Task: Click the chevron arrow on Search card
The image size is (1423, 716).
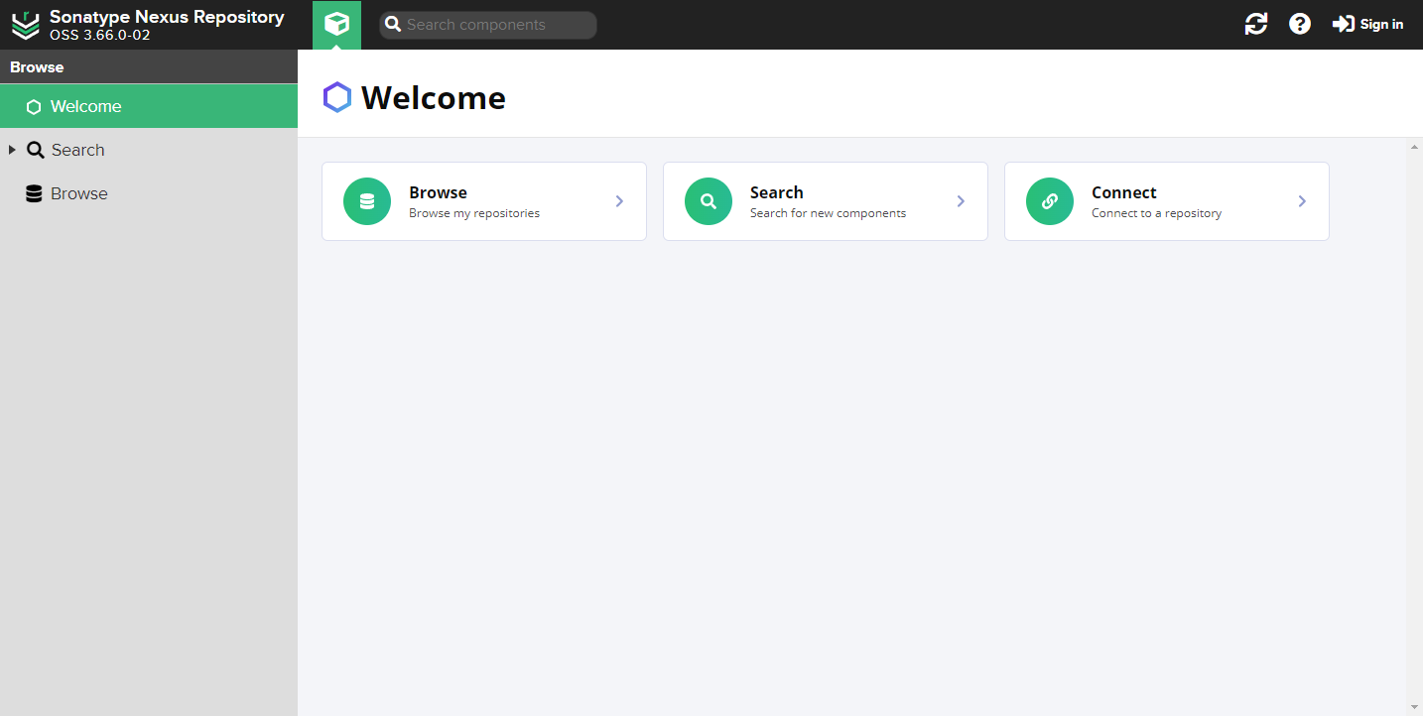Action: point(961,201)
